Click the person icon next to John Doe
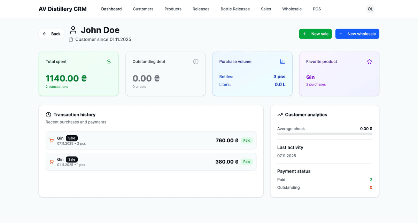Image resolution: width=418 pixels, height=223 pixels. pos(73,30)
